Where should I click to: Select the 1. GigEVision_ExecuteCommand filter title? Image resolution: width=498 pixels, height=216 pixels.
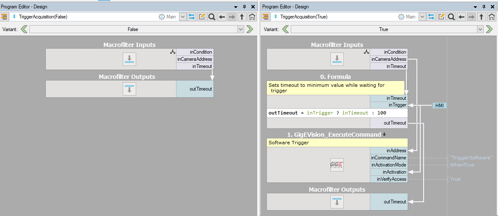[334, 135]
